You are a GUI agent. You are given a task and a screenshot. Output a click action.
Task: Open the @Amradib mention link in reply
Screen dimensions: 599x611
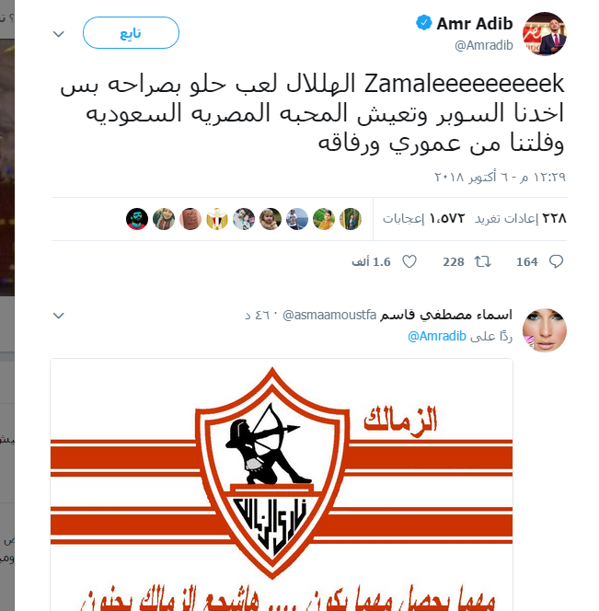(437, 336)
